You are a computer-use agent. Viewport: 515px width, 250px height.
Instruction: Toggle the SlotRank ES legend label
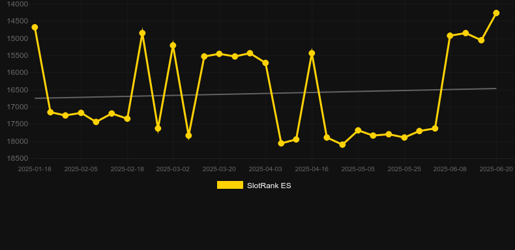coord(269,186)
